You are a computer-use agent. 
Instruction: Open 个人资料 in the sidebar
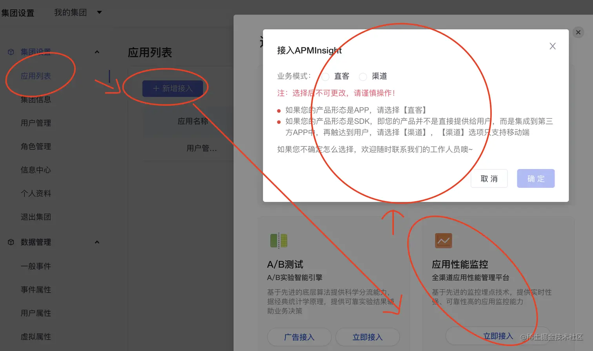pos(36,193)
